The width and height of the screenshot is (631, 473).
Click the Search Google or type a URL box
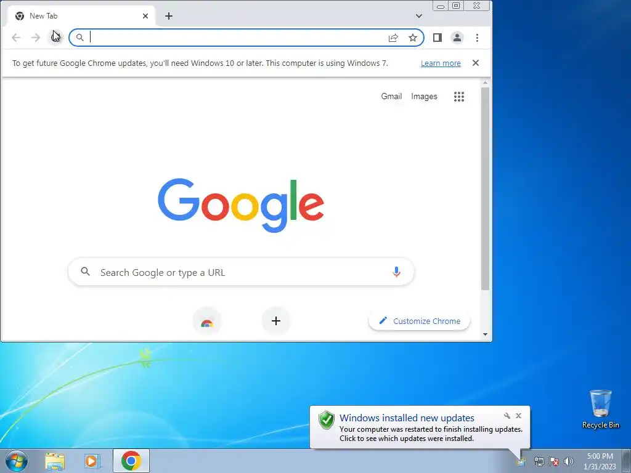coord(241,272)
